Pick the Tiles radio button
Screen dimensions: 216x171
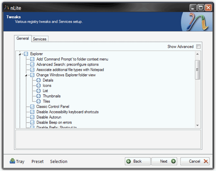pyautogui.click(x=39, y=101)
